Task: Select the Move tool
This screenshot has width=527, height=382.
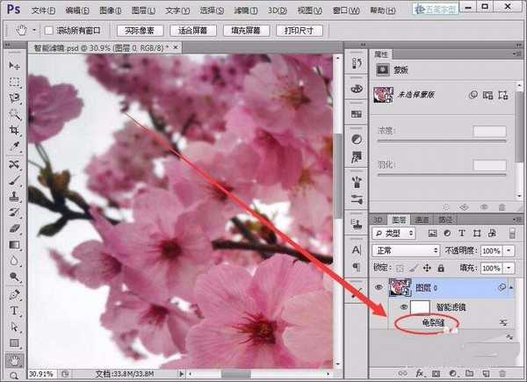Action: 15,66
